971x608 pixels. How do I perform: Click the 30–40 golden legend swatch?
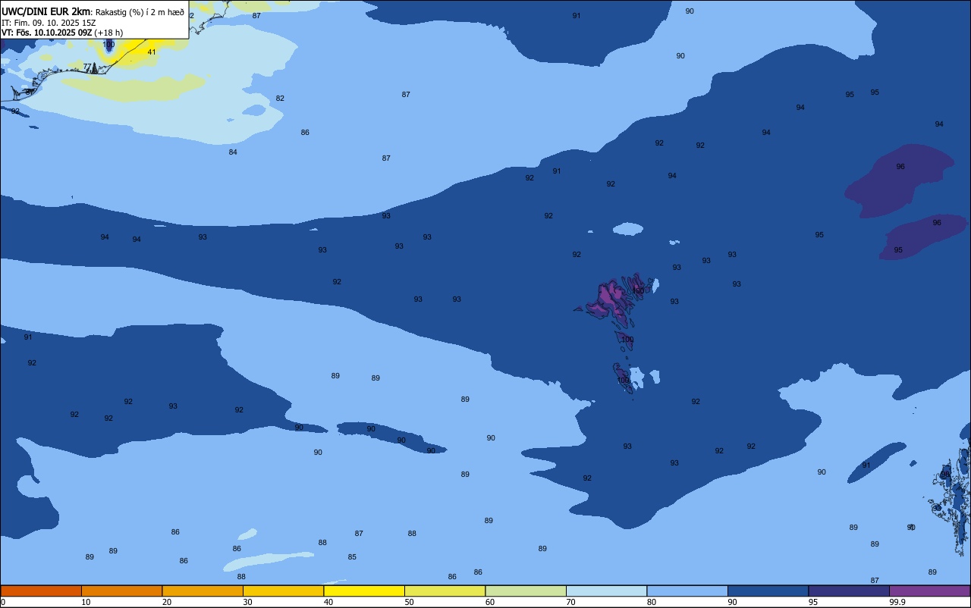click(x=283, y=591)
